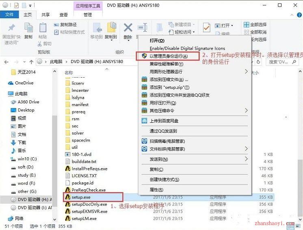The image size is (303, 230).
Task: Click Paste shortcut in ribbon
Action: (69, 32)
